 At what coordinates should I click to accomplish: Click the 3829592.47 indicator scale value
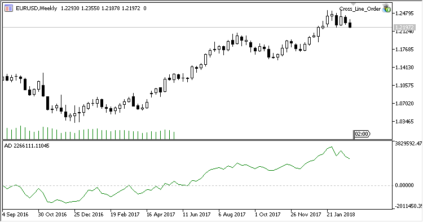[x=408, y=144]
